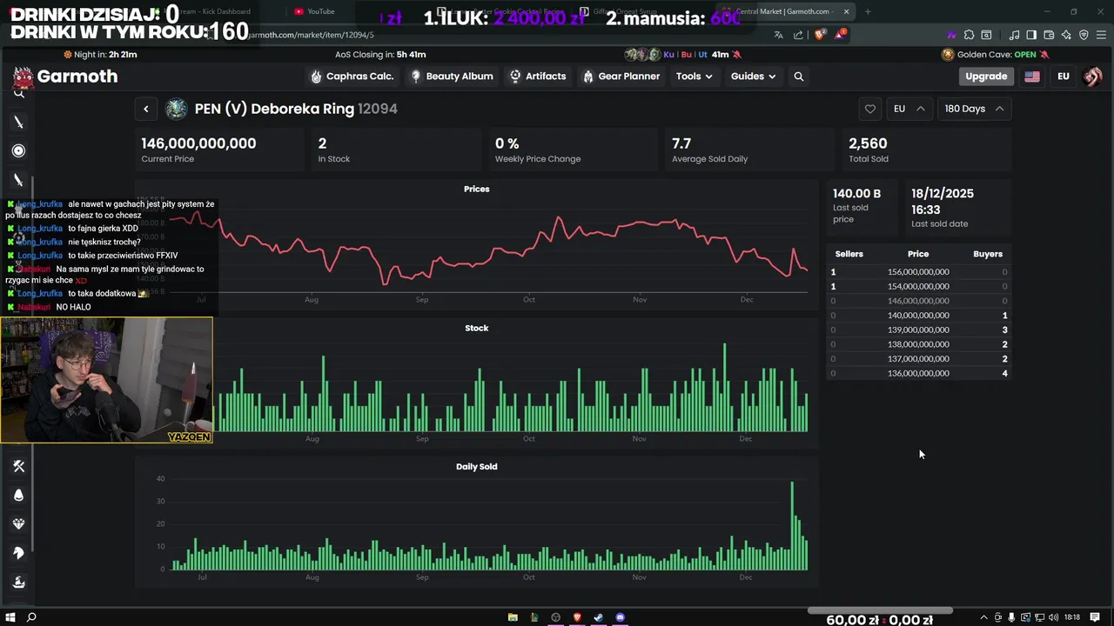Open Steam from the taskbar
This screenshot has width=1114, height=626.
pos(598,617)
